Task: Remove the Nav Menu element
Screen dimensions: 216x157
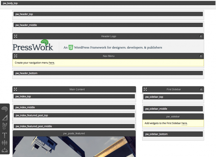Action: point(201,56)
